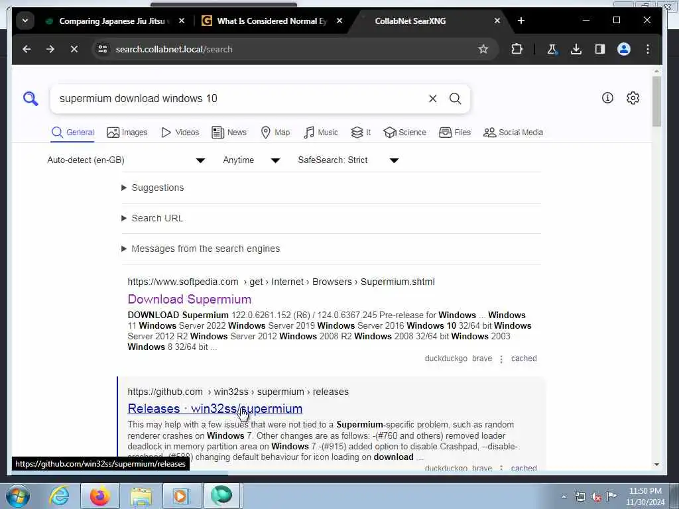Open the Extensions puzzle icon
This screenshot has width=679, height=509.
[x=517, y=49]
